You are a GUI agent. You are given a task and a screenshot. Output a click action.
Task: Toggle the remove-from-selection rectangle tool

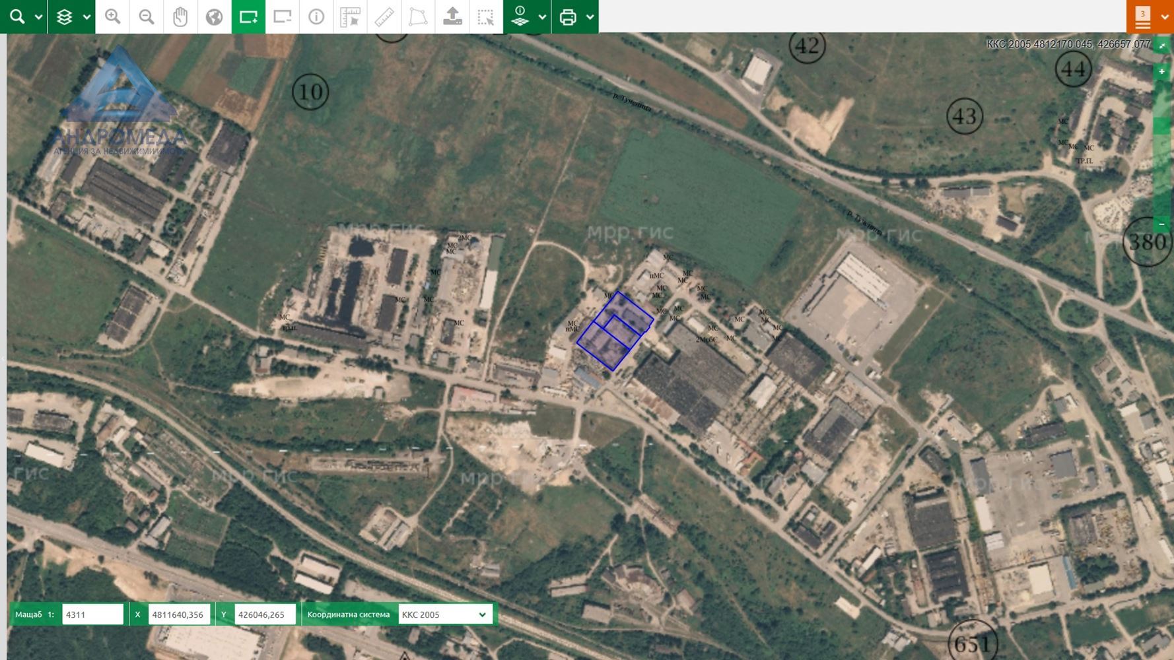[x=283, y=16]
